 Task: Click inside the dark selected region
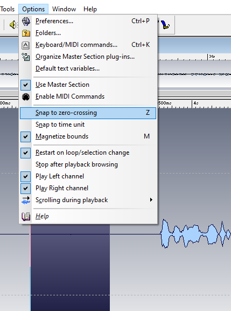pyautogui.click(x=70, y=268)
